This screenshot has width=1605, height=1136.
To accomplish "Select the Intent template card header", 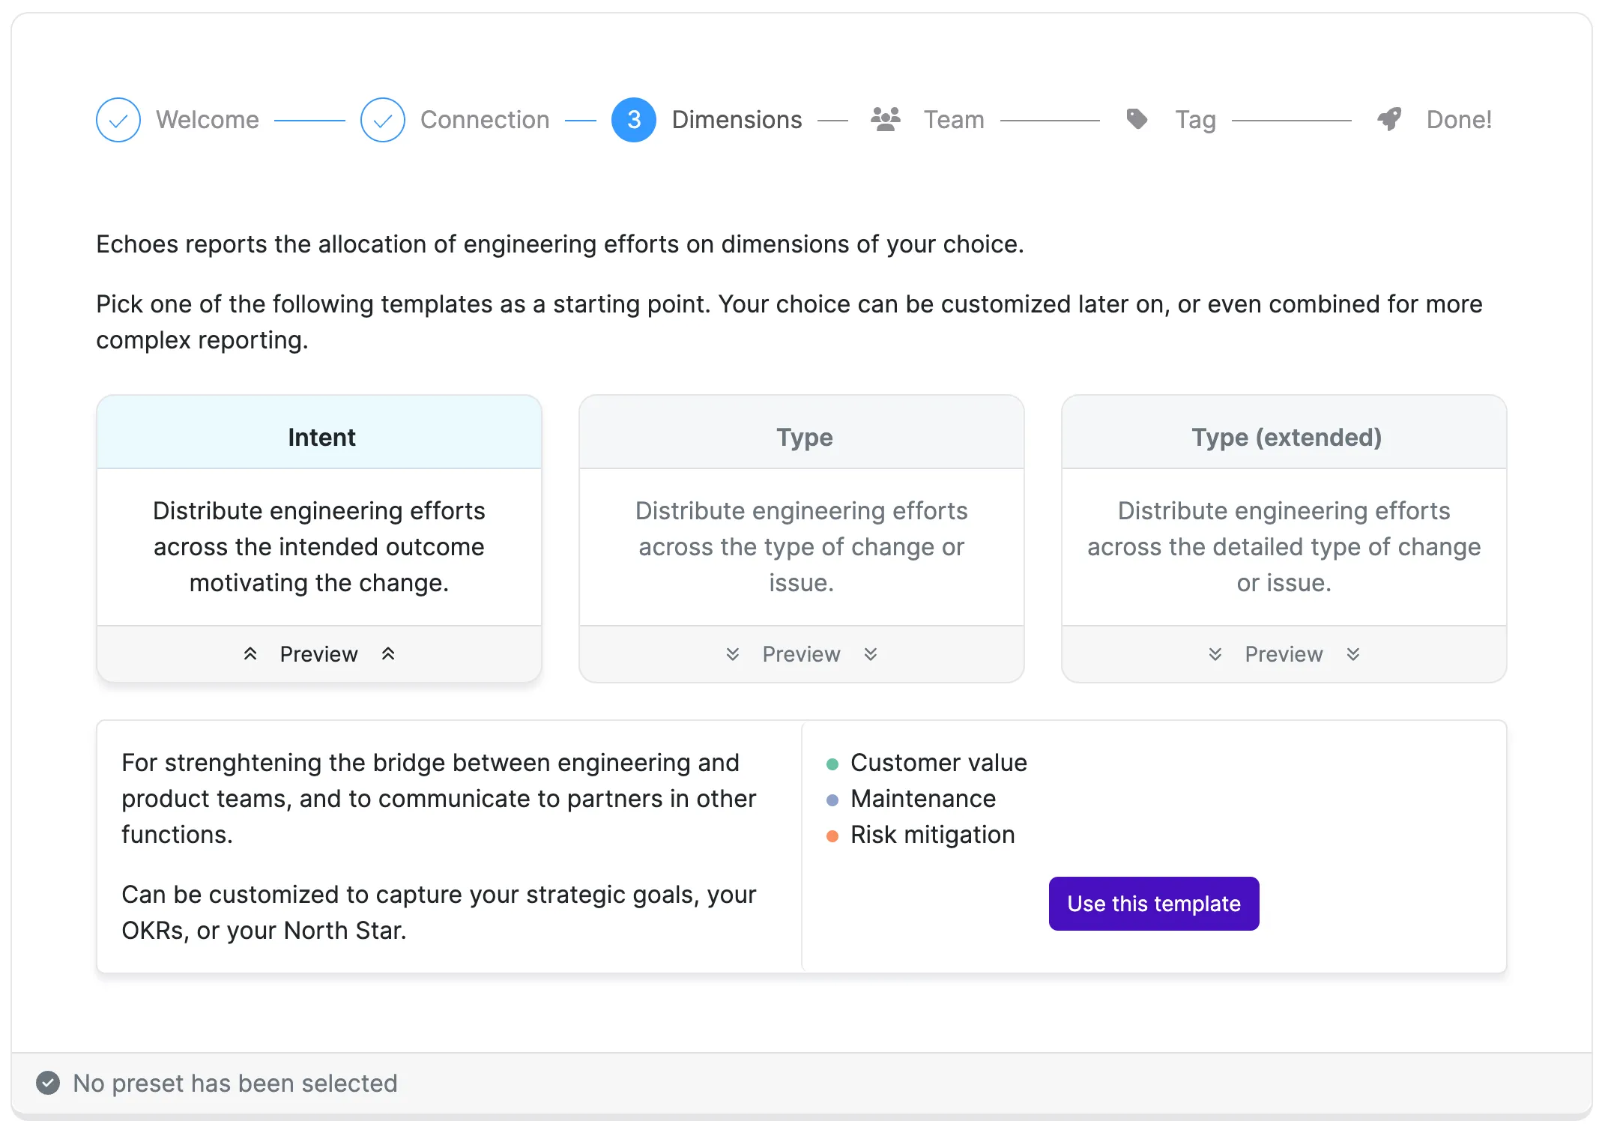I will coord(319,432).
